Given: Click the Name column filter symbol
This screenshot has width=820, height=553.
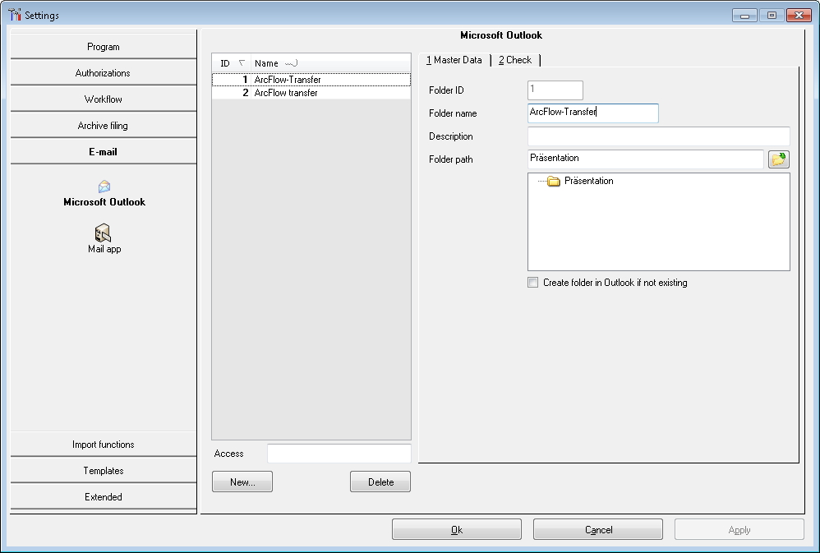Looking at the screenshot, I should (292, 63).
